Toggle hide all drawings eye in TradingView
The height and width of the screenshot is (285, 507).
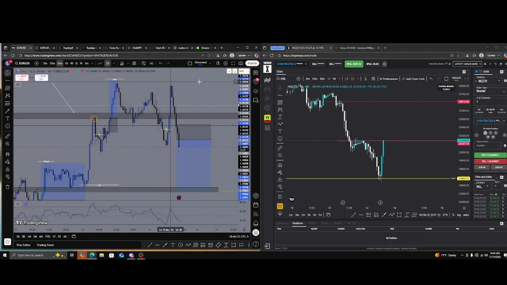(8, 177)
